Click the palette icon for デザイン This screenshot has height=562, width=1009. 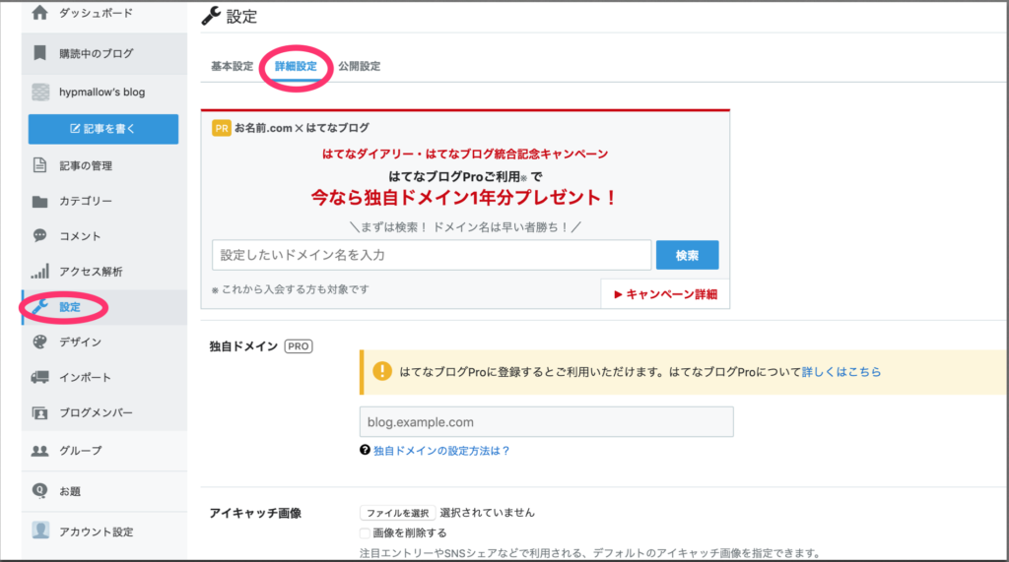coord(39,343)
